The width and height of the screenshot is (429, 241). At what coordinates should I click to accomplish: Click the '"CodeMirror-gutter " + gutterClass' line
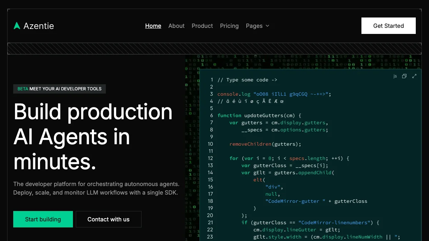tap(316, 201)
